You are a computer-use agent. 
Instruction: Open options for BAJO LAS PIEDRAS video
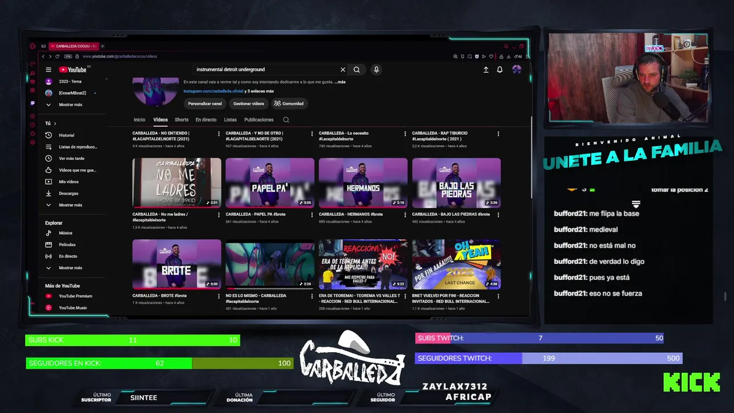498,215
